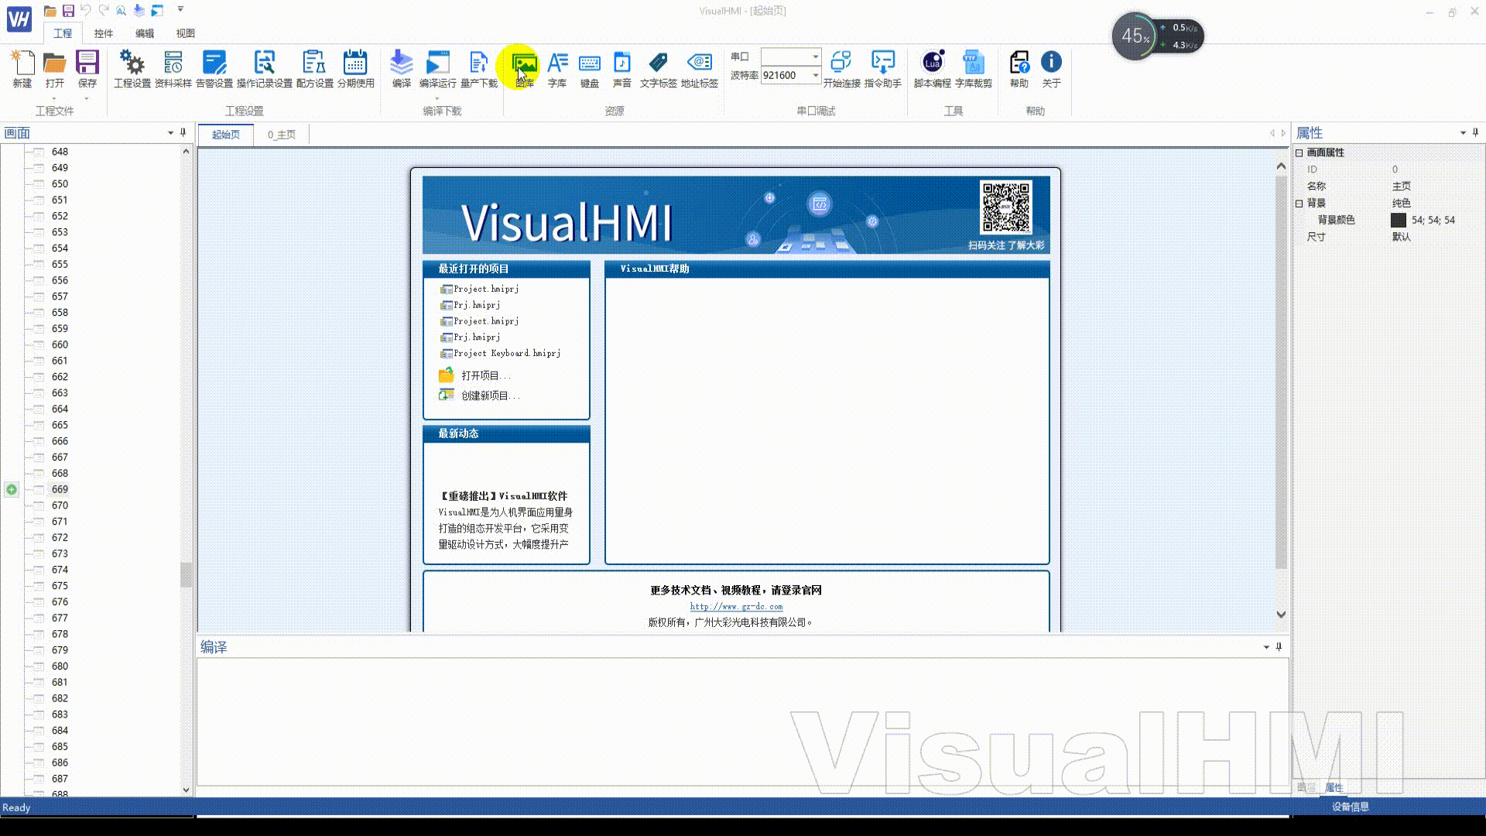Open 脚本编程 Lua script editor
This screenshot has width=1486, height=836.
coord(933,69)
